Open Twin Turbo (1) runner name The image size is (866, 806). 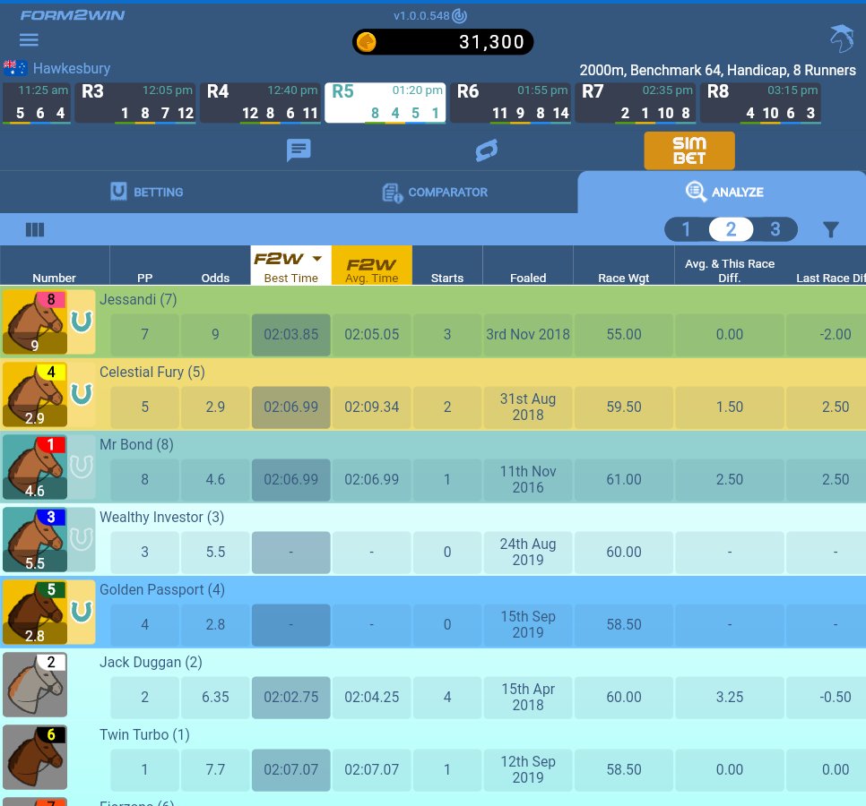(144, 735)
